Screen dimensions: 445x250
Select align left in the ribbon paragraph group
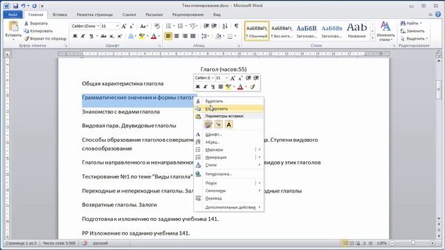(168, 36)
